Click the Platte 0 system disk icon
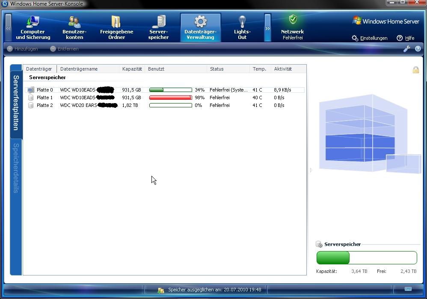427x299 pixels. pos(31,90)
